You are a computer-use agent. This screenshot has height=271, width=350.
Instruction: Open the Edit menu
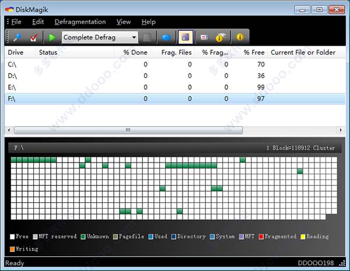point(38,22)
